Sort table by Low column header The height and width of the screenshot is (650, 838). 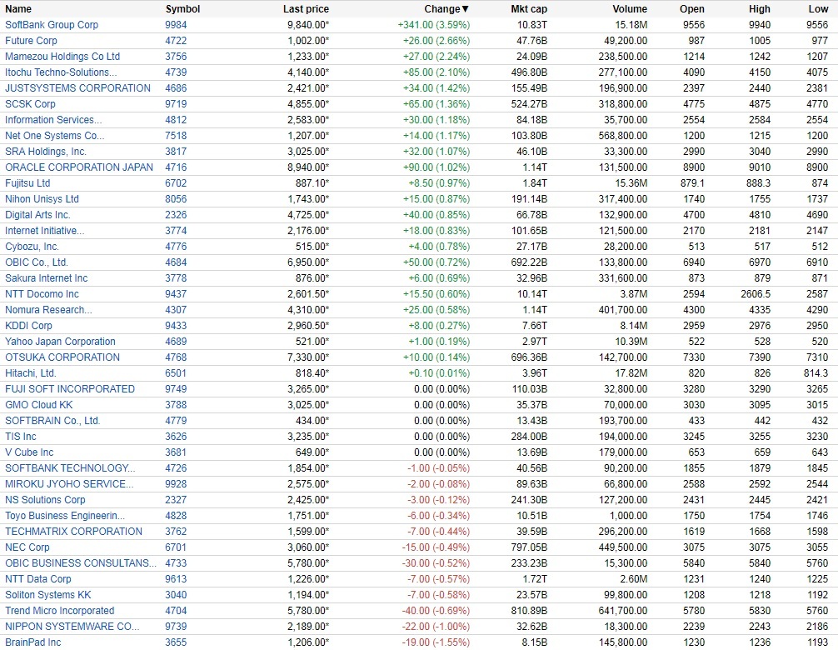pos(818,9)
